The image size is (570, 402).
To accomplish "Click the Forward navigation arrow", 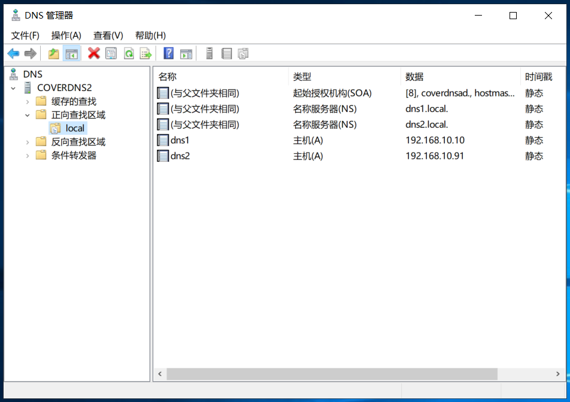I will (x=30, y=53).
